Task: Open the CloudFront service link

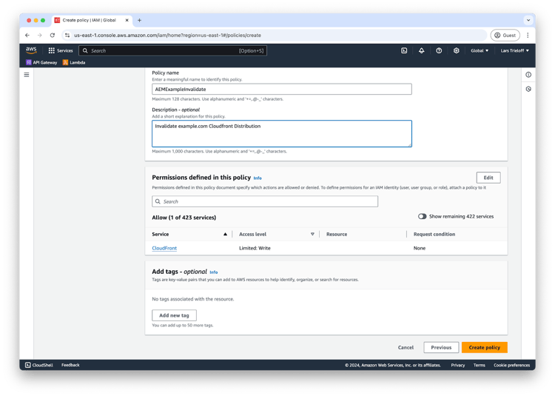Action: tap(164, 248)
